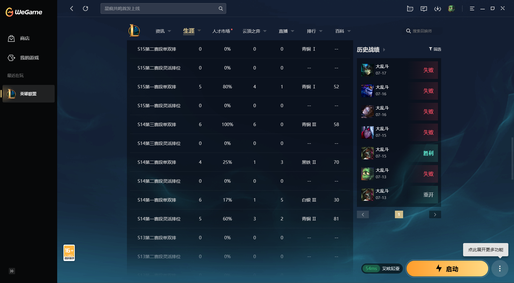Click the user avatar in top bar
Screen dimensions: 514x283
click(451, 8)
